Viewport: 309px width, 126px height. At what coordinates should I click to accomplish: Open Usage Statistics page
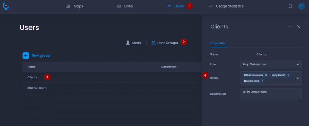pos(226,6)
